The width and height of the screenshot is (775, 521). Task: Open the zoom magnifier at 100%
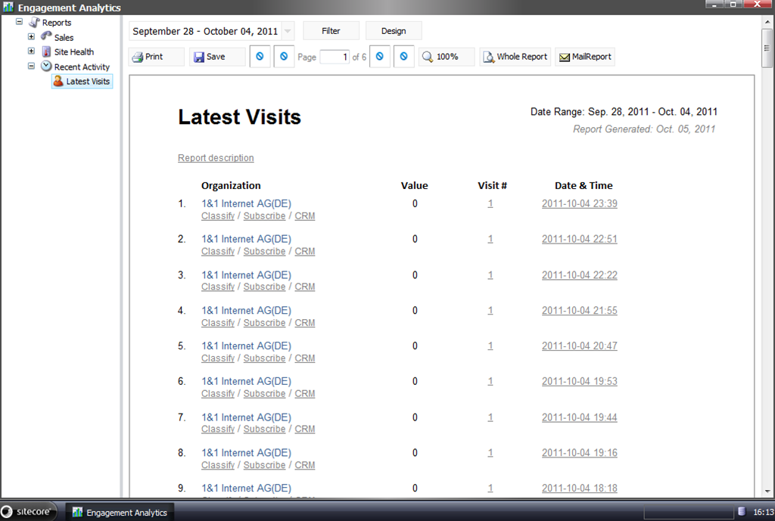[x=428, y=57]
